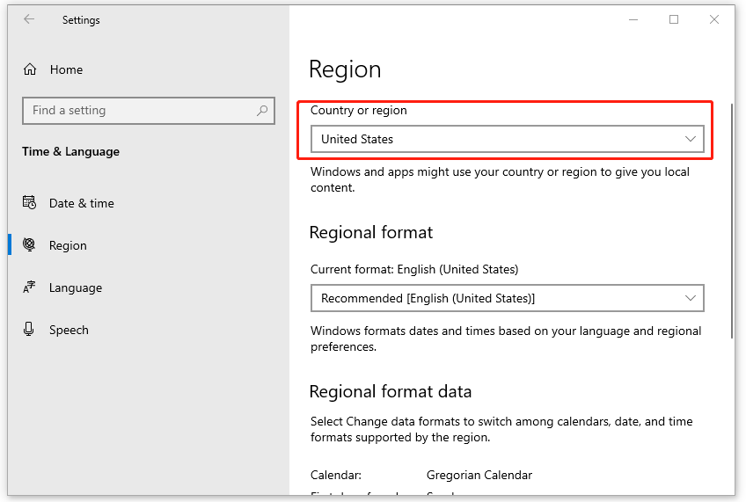Viewport: 746px width, 502px height.
Task: Minimize the Settings window
Action: coord(633,19)
